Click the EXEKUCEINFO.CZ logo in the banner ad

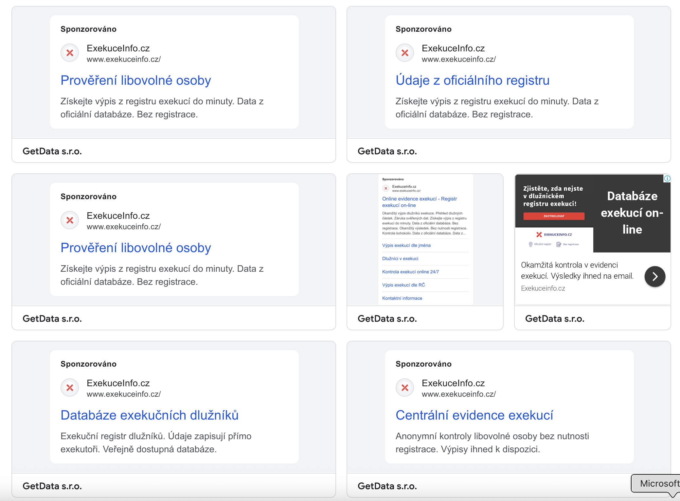(554, 234)
